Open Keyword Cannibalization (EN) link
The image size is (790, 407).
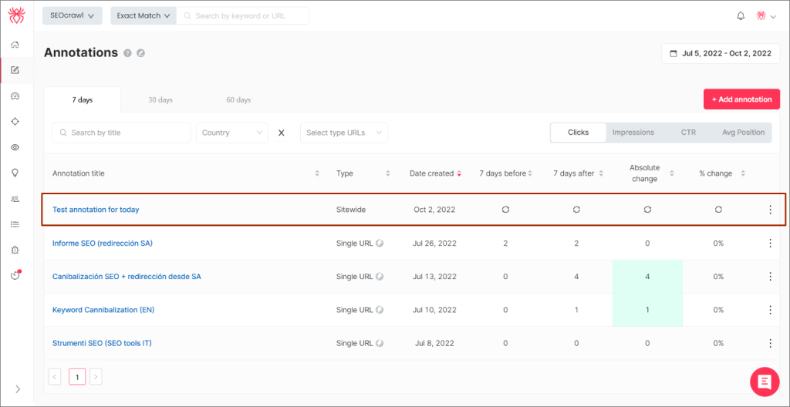103,310
